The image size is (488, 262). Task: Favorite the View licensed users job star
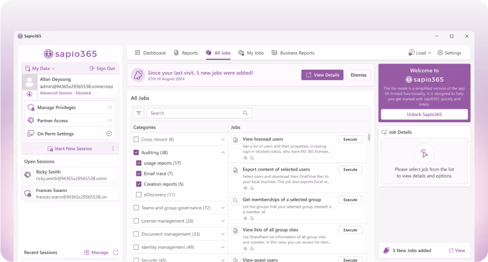click(245, 158)
